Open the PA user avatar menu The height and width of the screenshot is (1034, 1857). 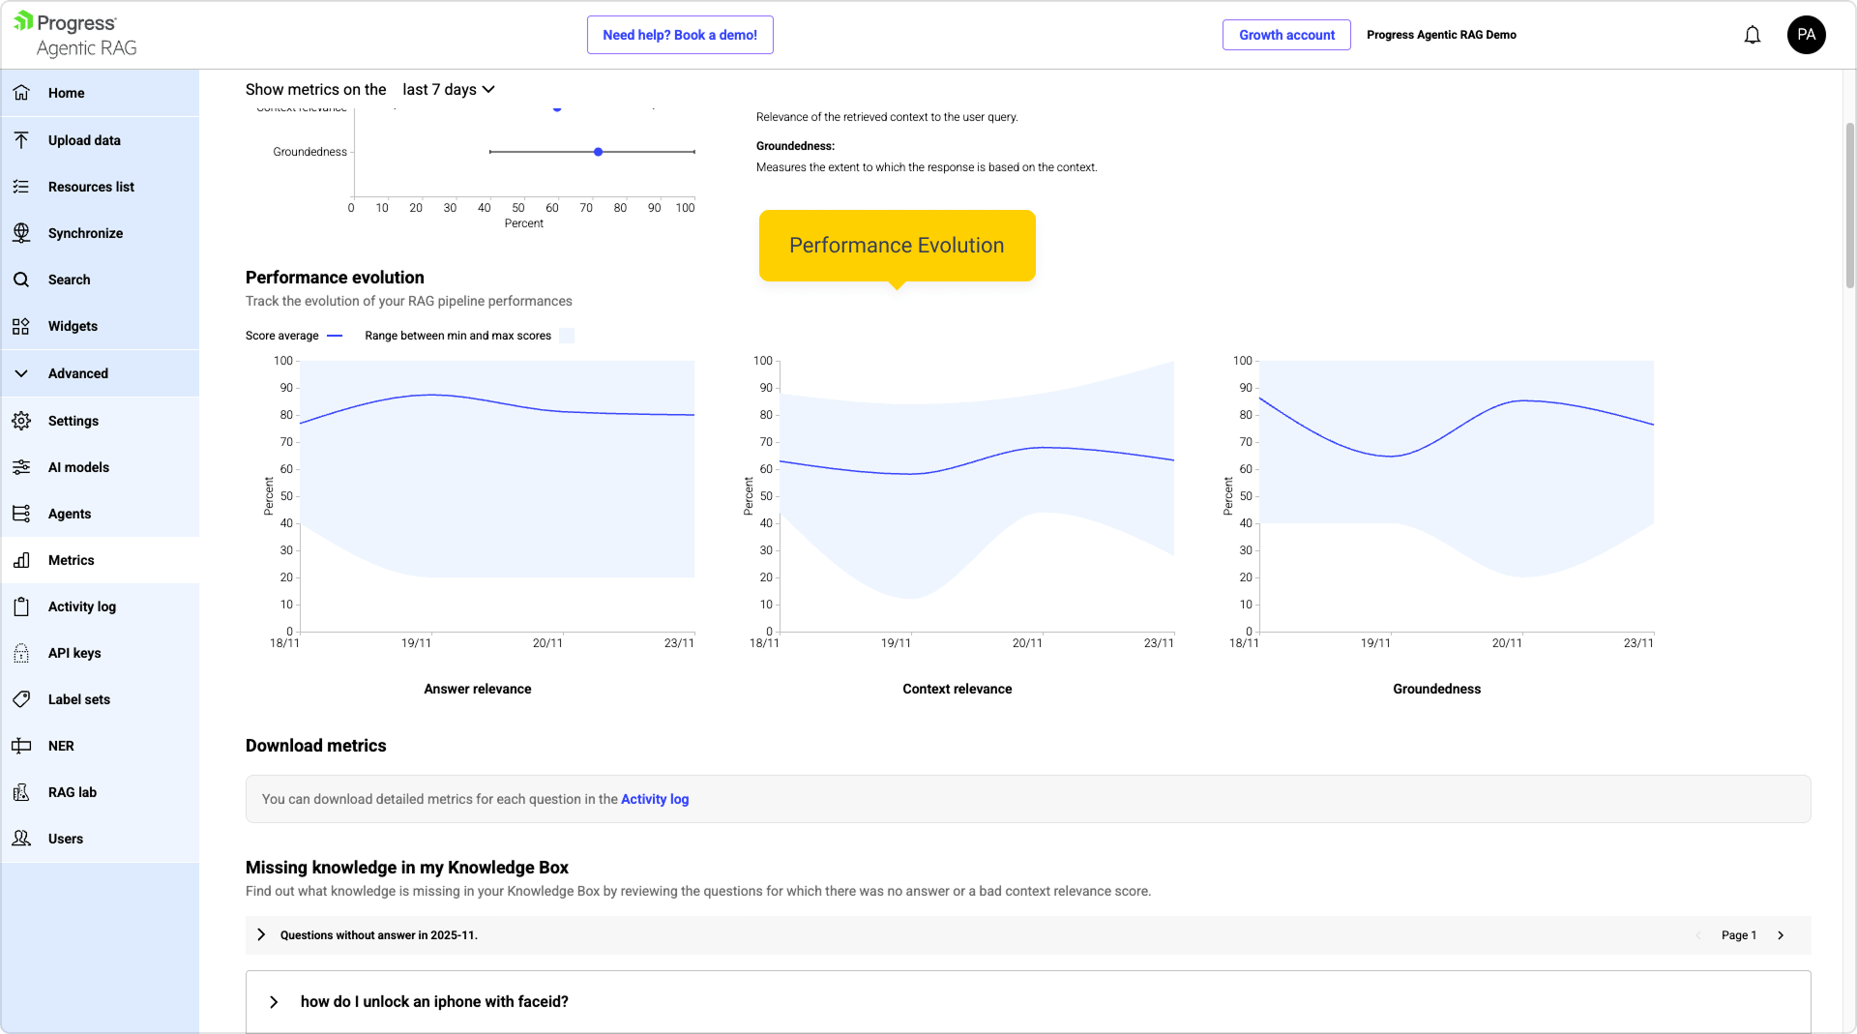pyautogui.click(x=1806, y=35)
